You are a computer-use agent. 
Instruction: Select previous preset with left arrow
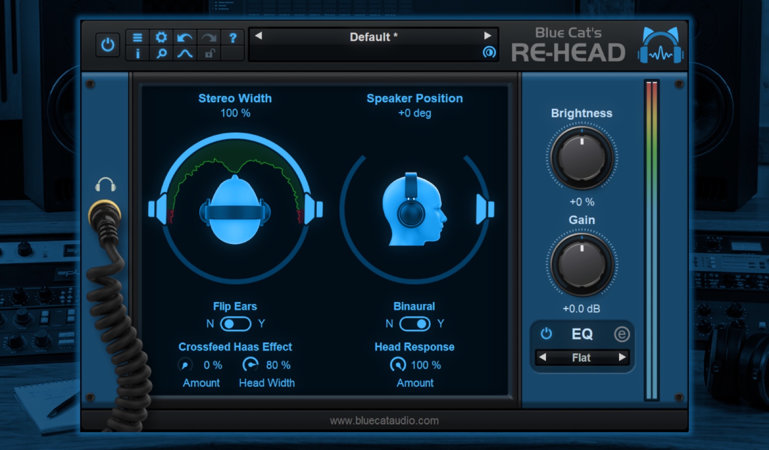259,36
